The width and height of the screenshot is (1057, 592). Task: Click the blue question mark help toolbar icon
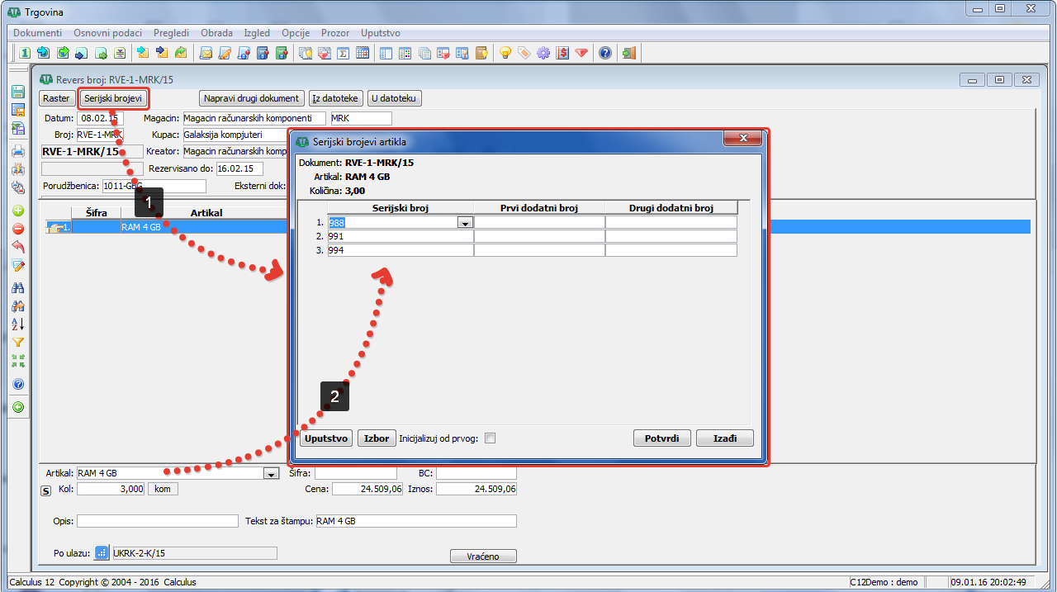point(605,54)
